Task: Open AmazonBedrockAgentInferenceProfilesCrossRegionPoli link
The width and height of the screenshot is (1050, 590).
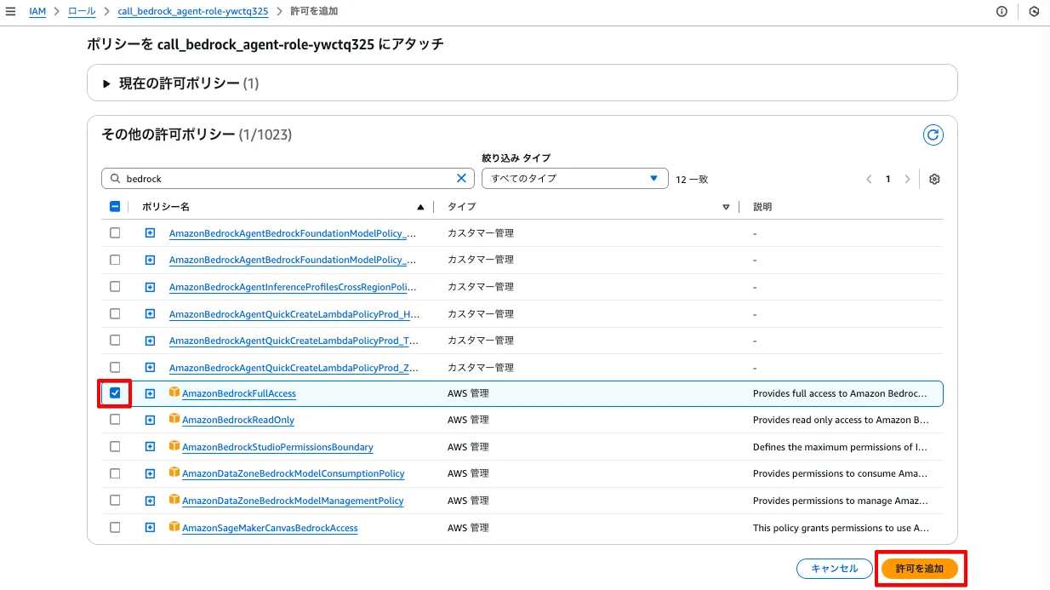Action: [x=293, y=286]
